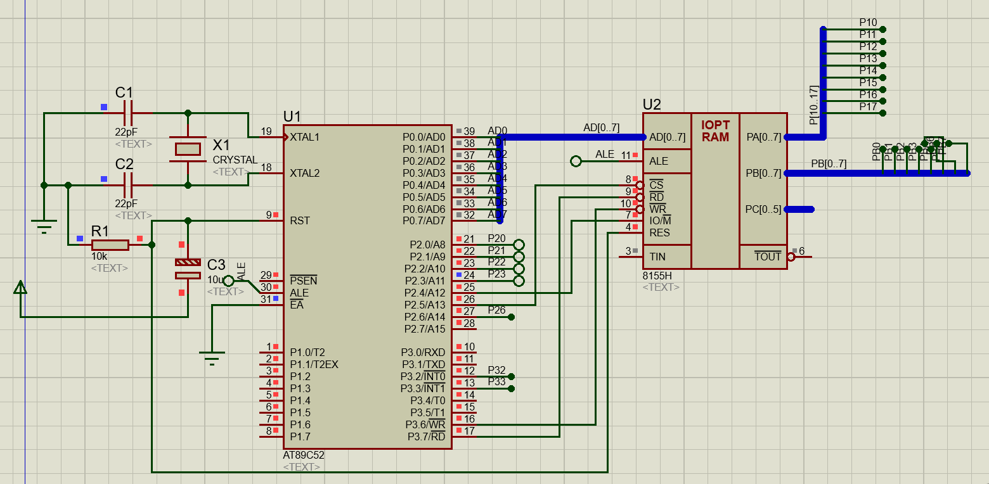989x484 pixels.
Task: Click the CRYSTAL value label
Action: tap(235, 160)
